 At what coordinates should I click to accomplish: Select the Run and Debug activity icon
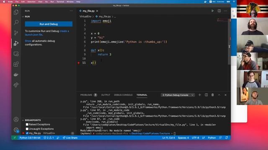coord(16,43)
